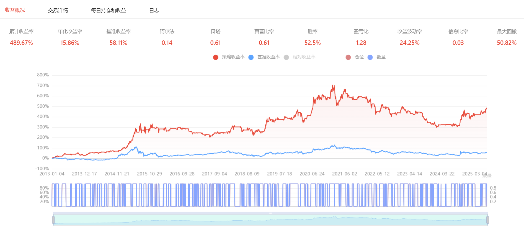The height and width of the screenshot is (230, 524).
Task: Click the 年化收益率 value 15.86%
Action: (x=70, y=43)
